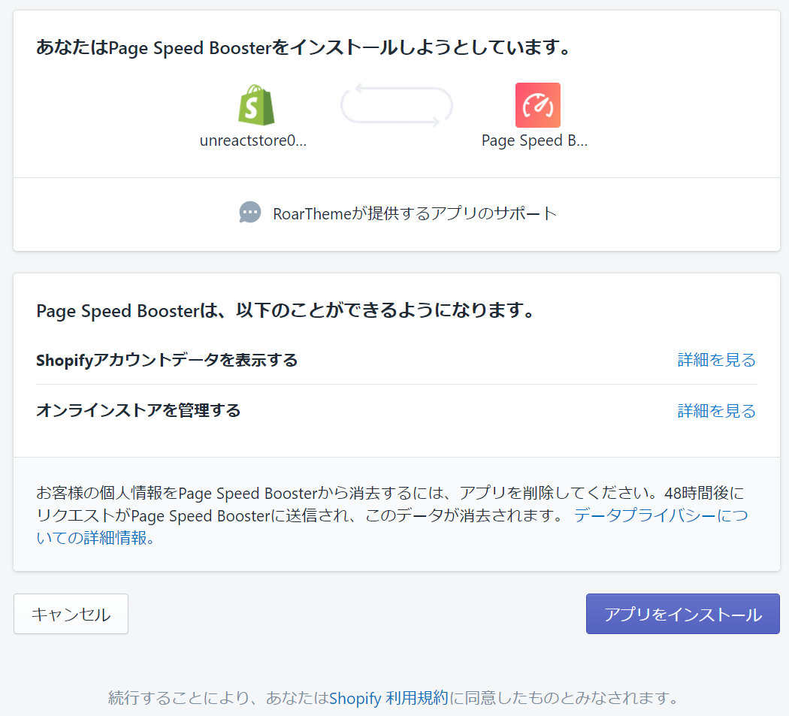This screenshot has height=716, width=789.
Task: Click the アプリをインストール button
Action: (683, 613)
